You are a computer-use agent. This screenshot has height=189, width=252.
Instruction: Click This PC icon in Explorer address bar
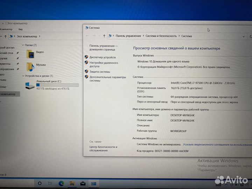(11, 36)
